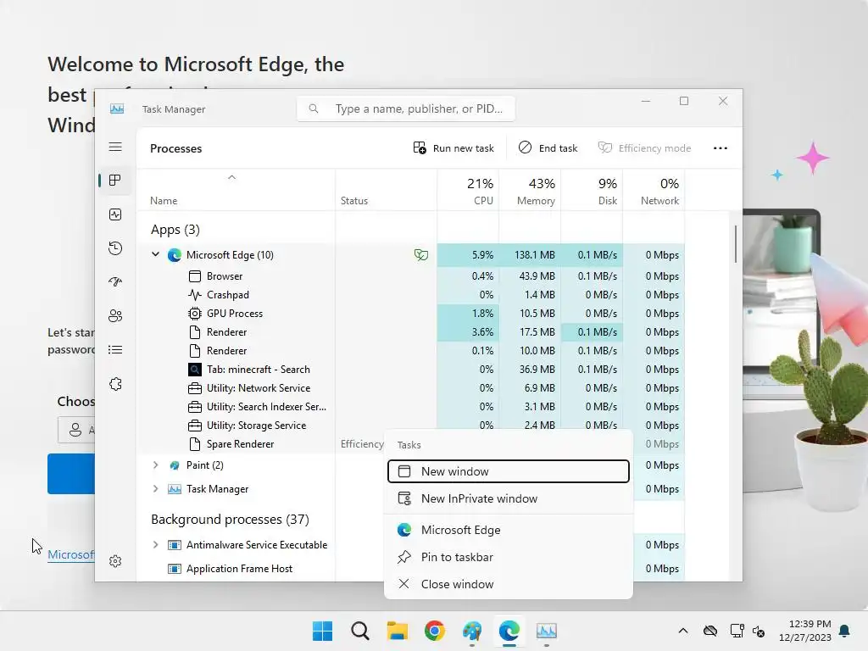Click the Task Manager search field
868x651 pixels.
(x=406, y=108)
